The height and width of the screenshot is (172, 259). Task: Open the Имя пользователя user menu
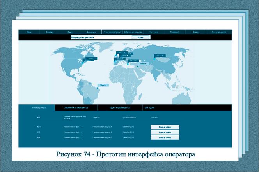(219, 32)
